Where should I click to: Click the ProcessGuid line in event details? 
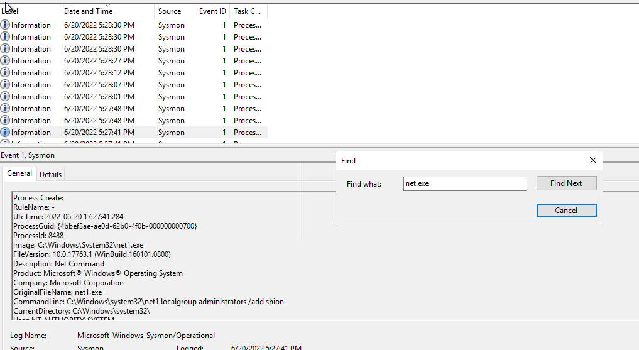[105, 226]
